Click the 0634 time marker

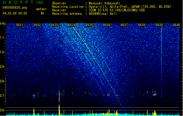[72, 25]
